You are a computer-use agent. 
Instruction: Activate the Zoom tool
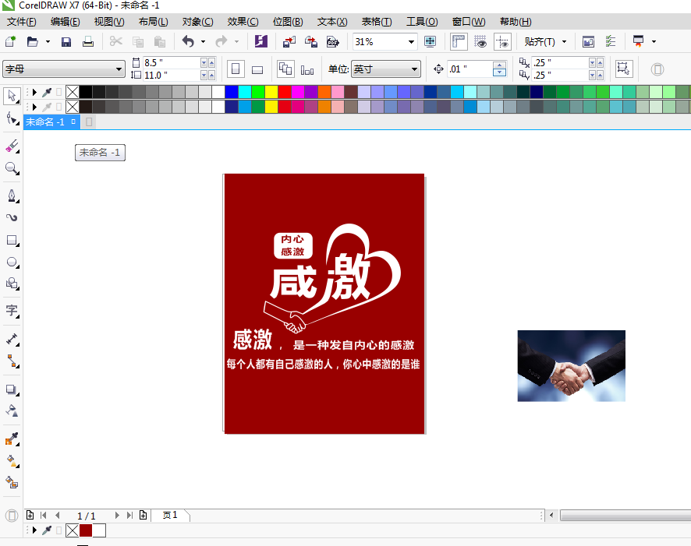(x=12, y=168)
